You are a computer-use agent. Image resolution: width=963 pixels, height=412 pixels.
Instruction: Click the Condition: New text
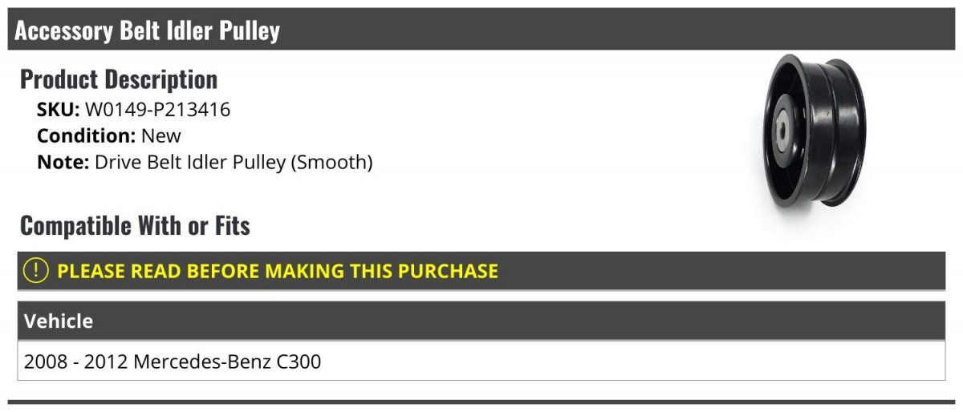tap(109, 135)
